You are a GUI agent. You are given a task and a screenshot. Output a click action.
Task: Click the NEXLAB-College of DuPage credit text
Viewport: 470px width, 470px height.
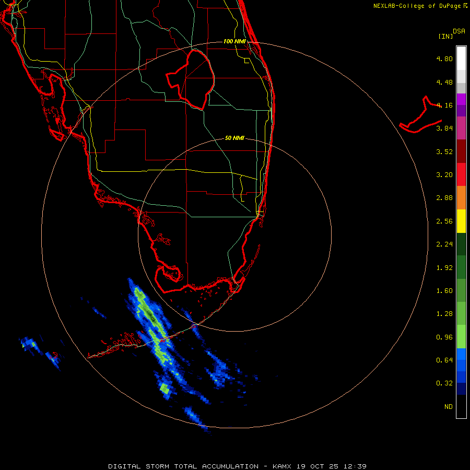point(417,6)
